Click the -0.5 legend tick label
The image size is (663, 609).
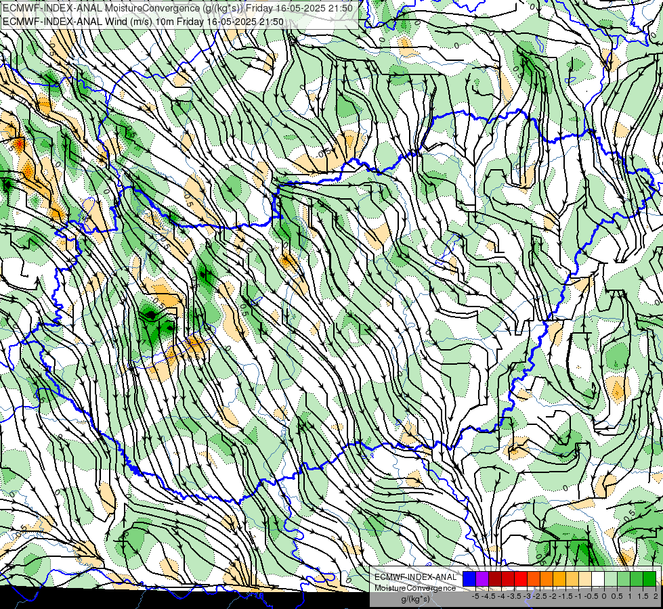tap(591, 596)
